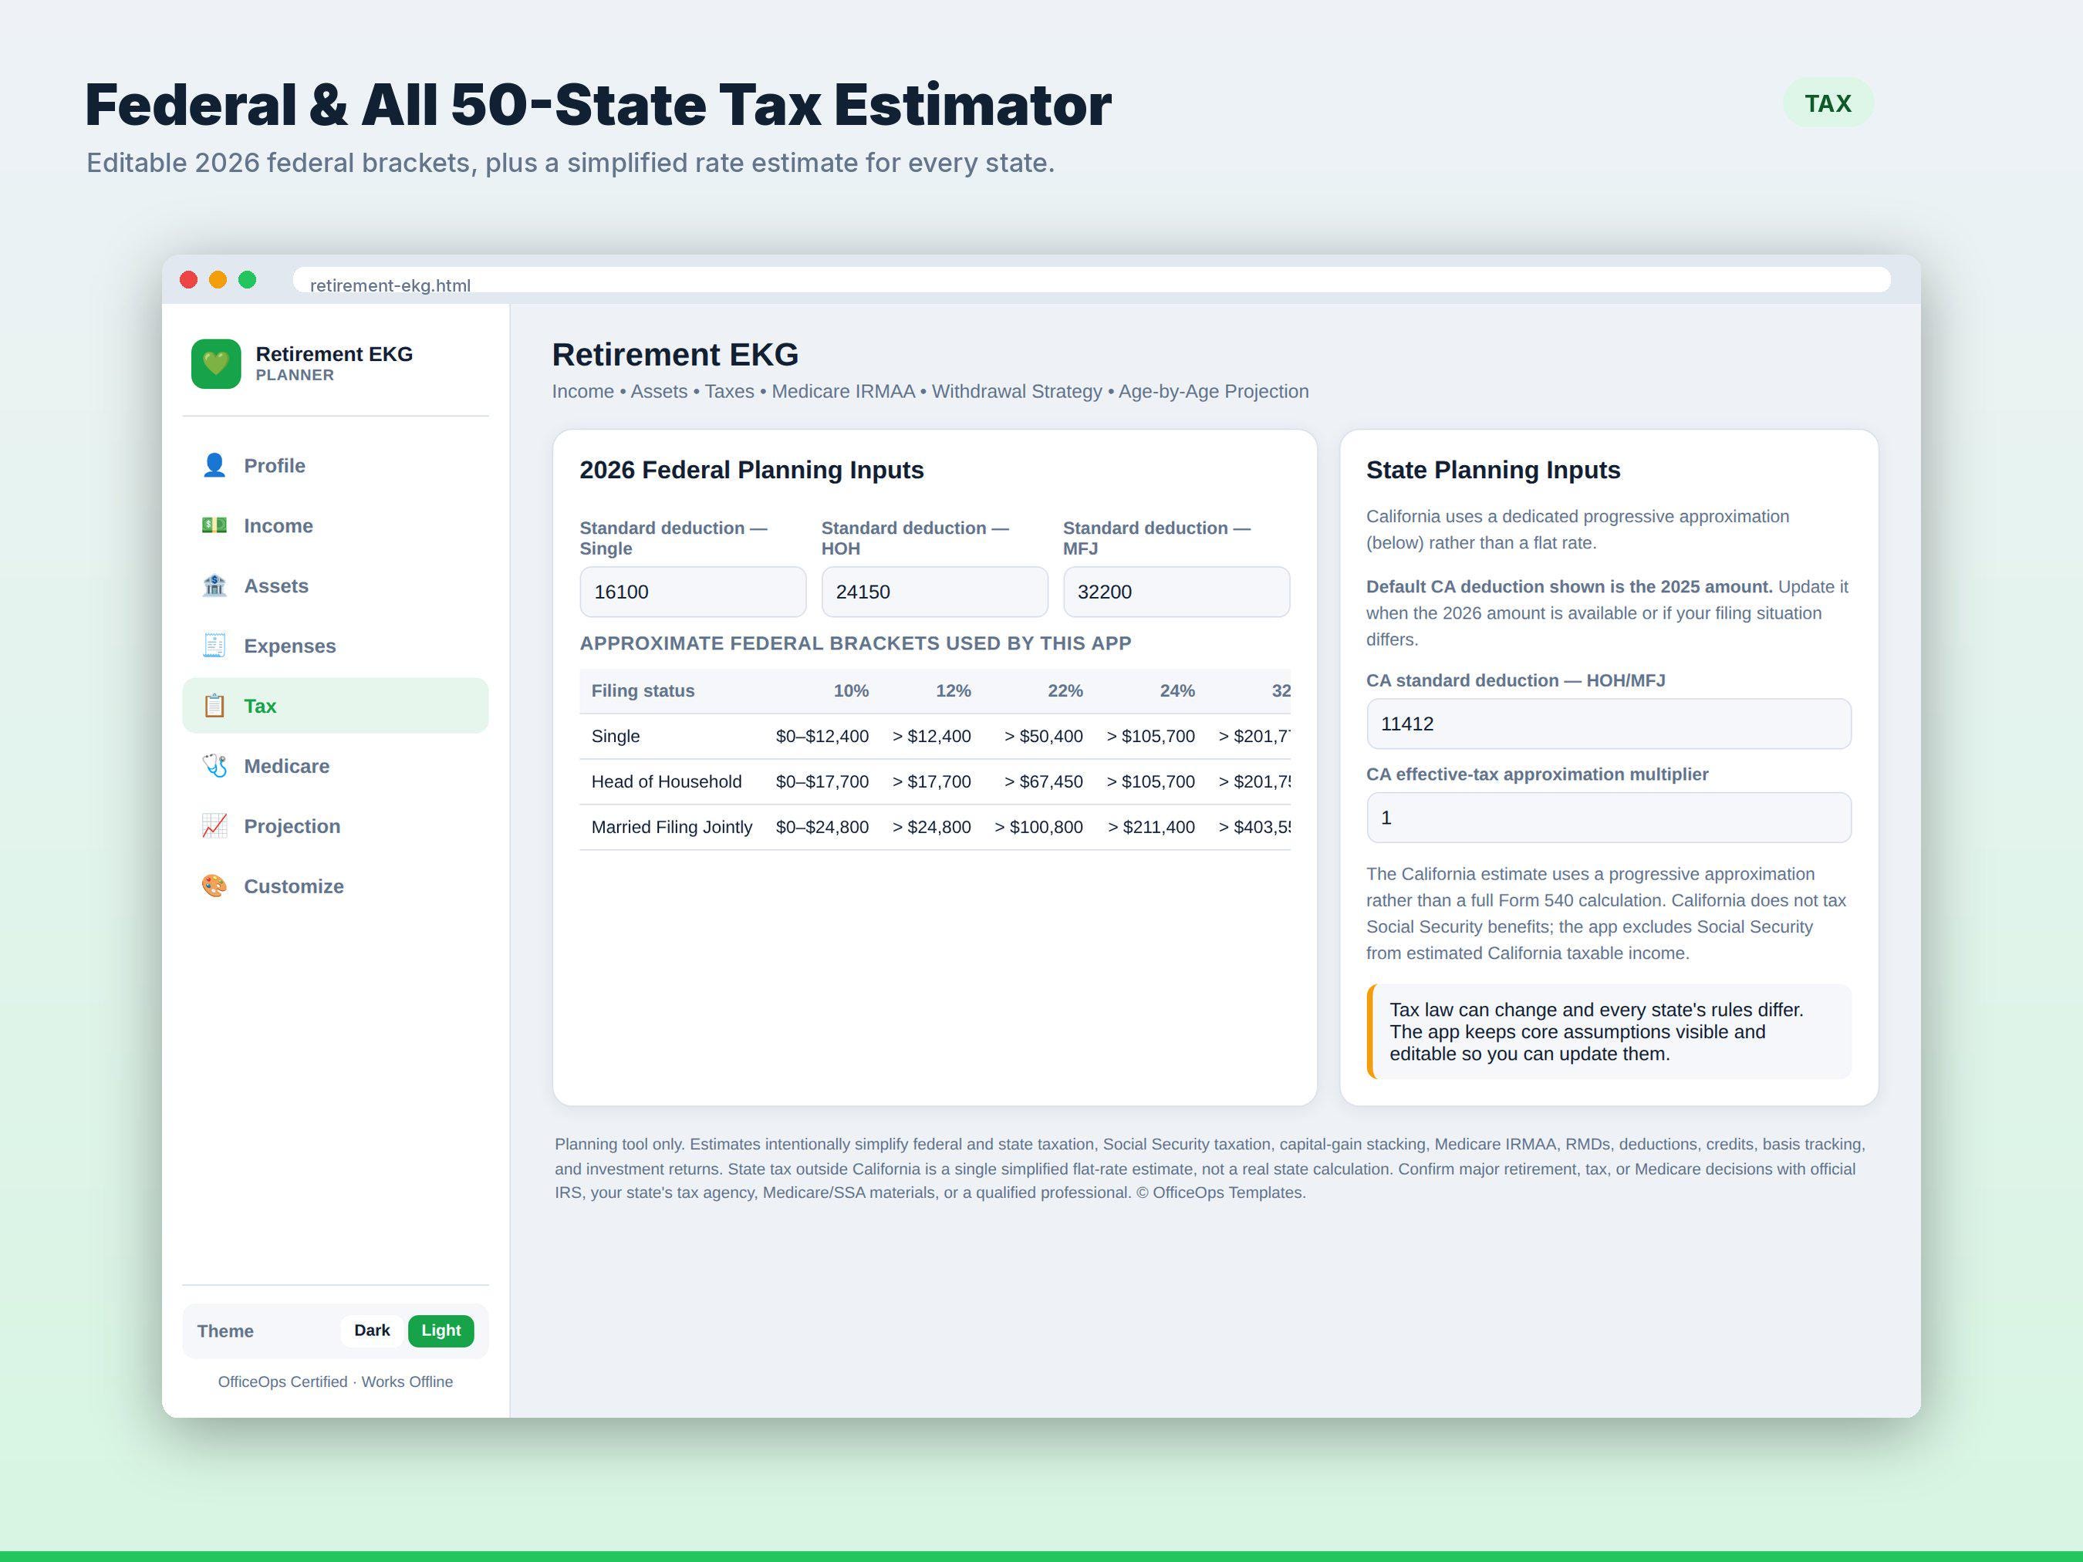Click the '$0–$24,800' bracket cell
The image size is (2083, 1562).
pos(822,827)
